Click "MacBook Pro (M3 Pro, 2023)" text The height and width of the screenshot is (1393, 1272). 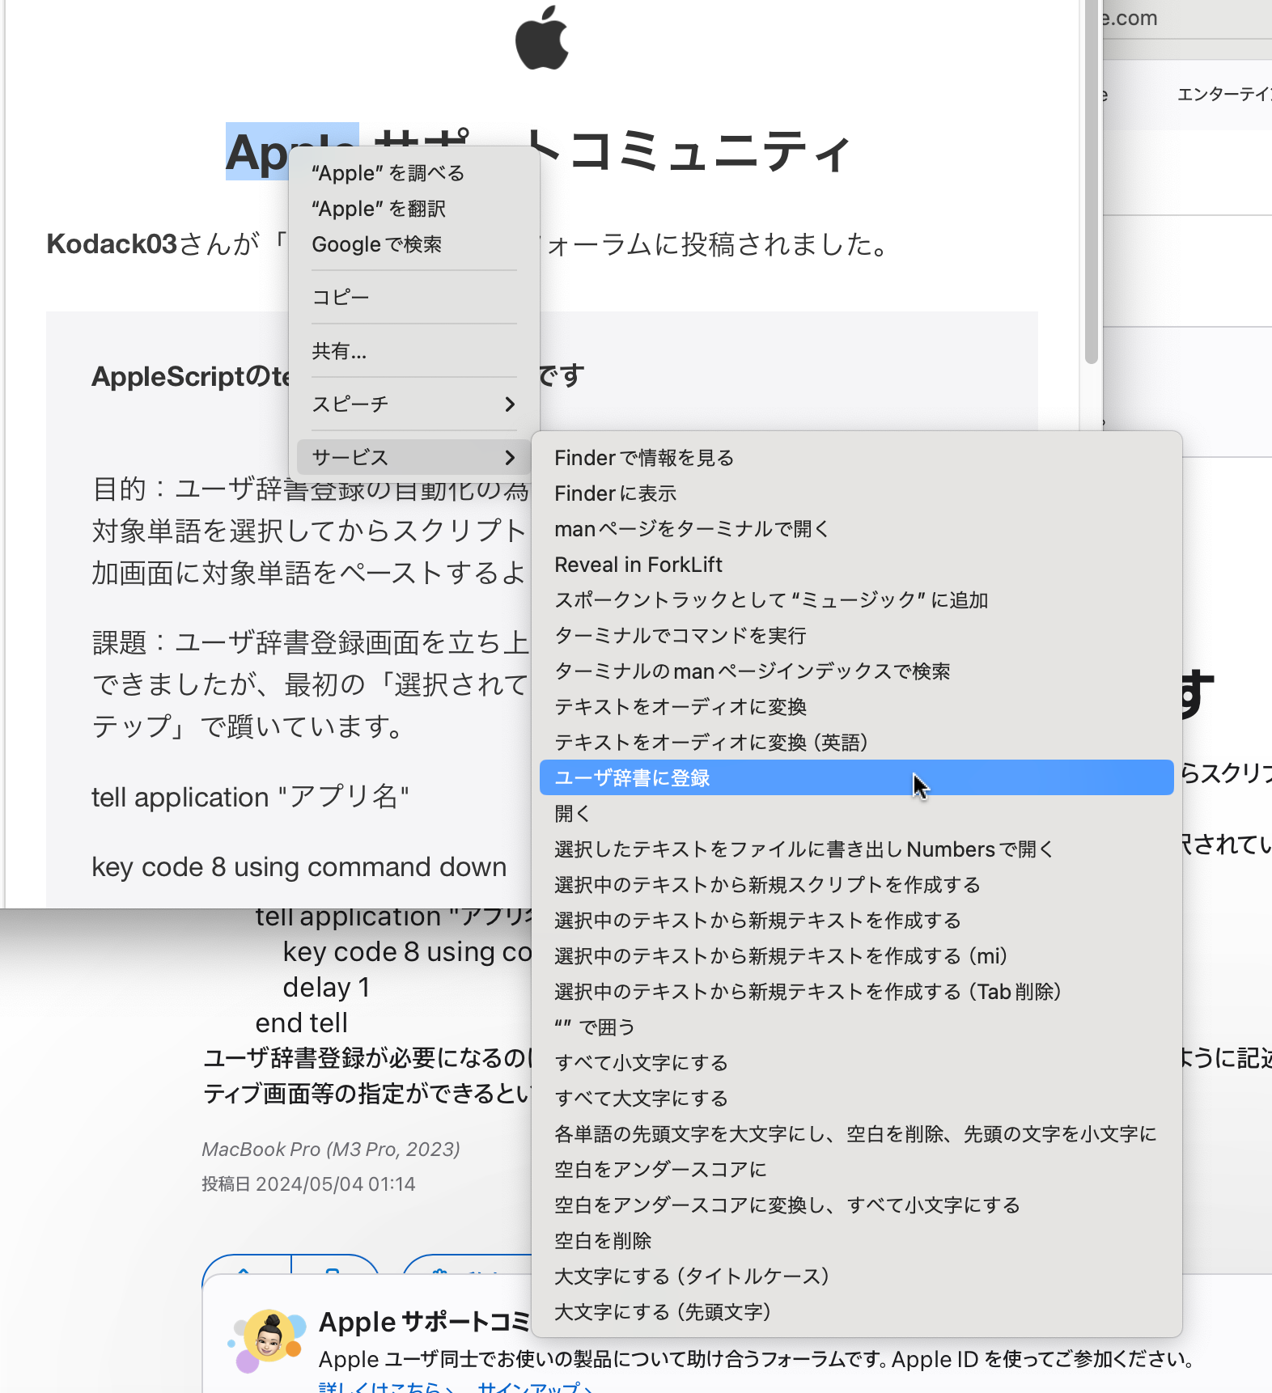pyautogui.click(x=331, y=1149)
